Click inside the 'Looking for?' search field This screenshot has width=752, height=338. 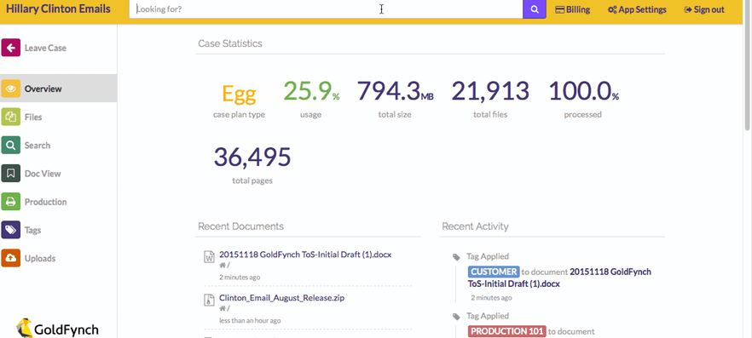click(326, 9)
